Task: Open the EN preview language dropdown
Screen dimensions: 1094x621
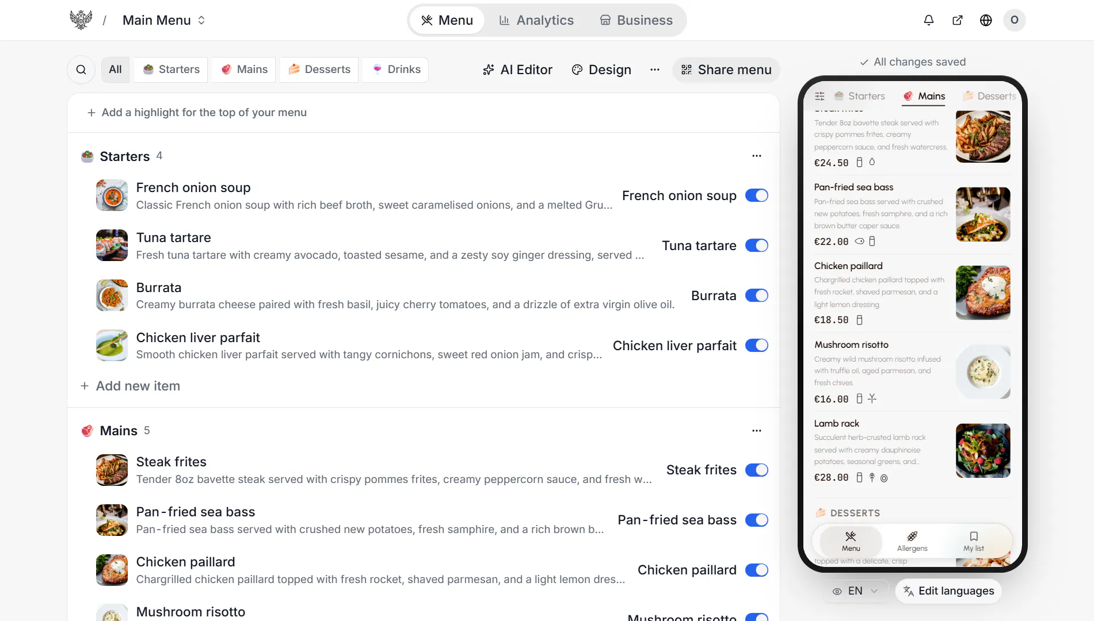Action: pos(855,591)
